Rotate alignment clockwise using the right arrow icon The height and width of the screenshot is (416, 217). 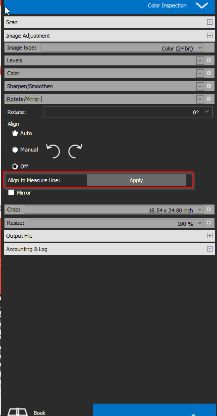point(75,151)
